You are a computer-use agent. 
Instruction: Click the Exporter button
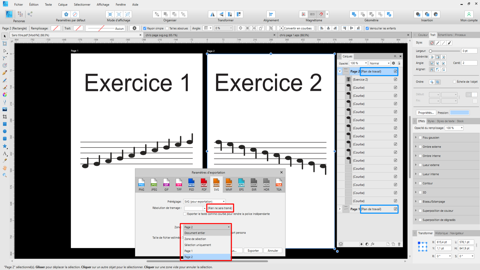click(x=253, y=250)
